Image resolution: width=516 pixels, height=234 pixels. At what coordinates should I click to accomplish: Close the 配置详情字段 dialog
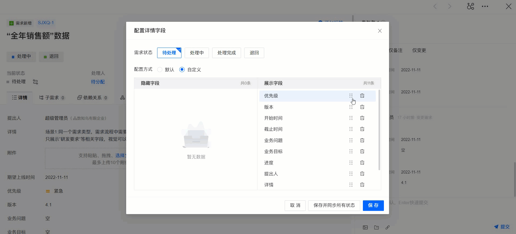[x=380, y=31]
